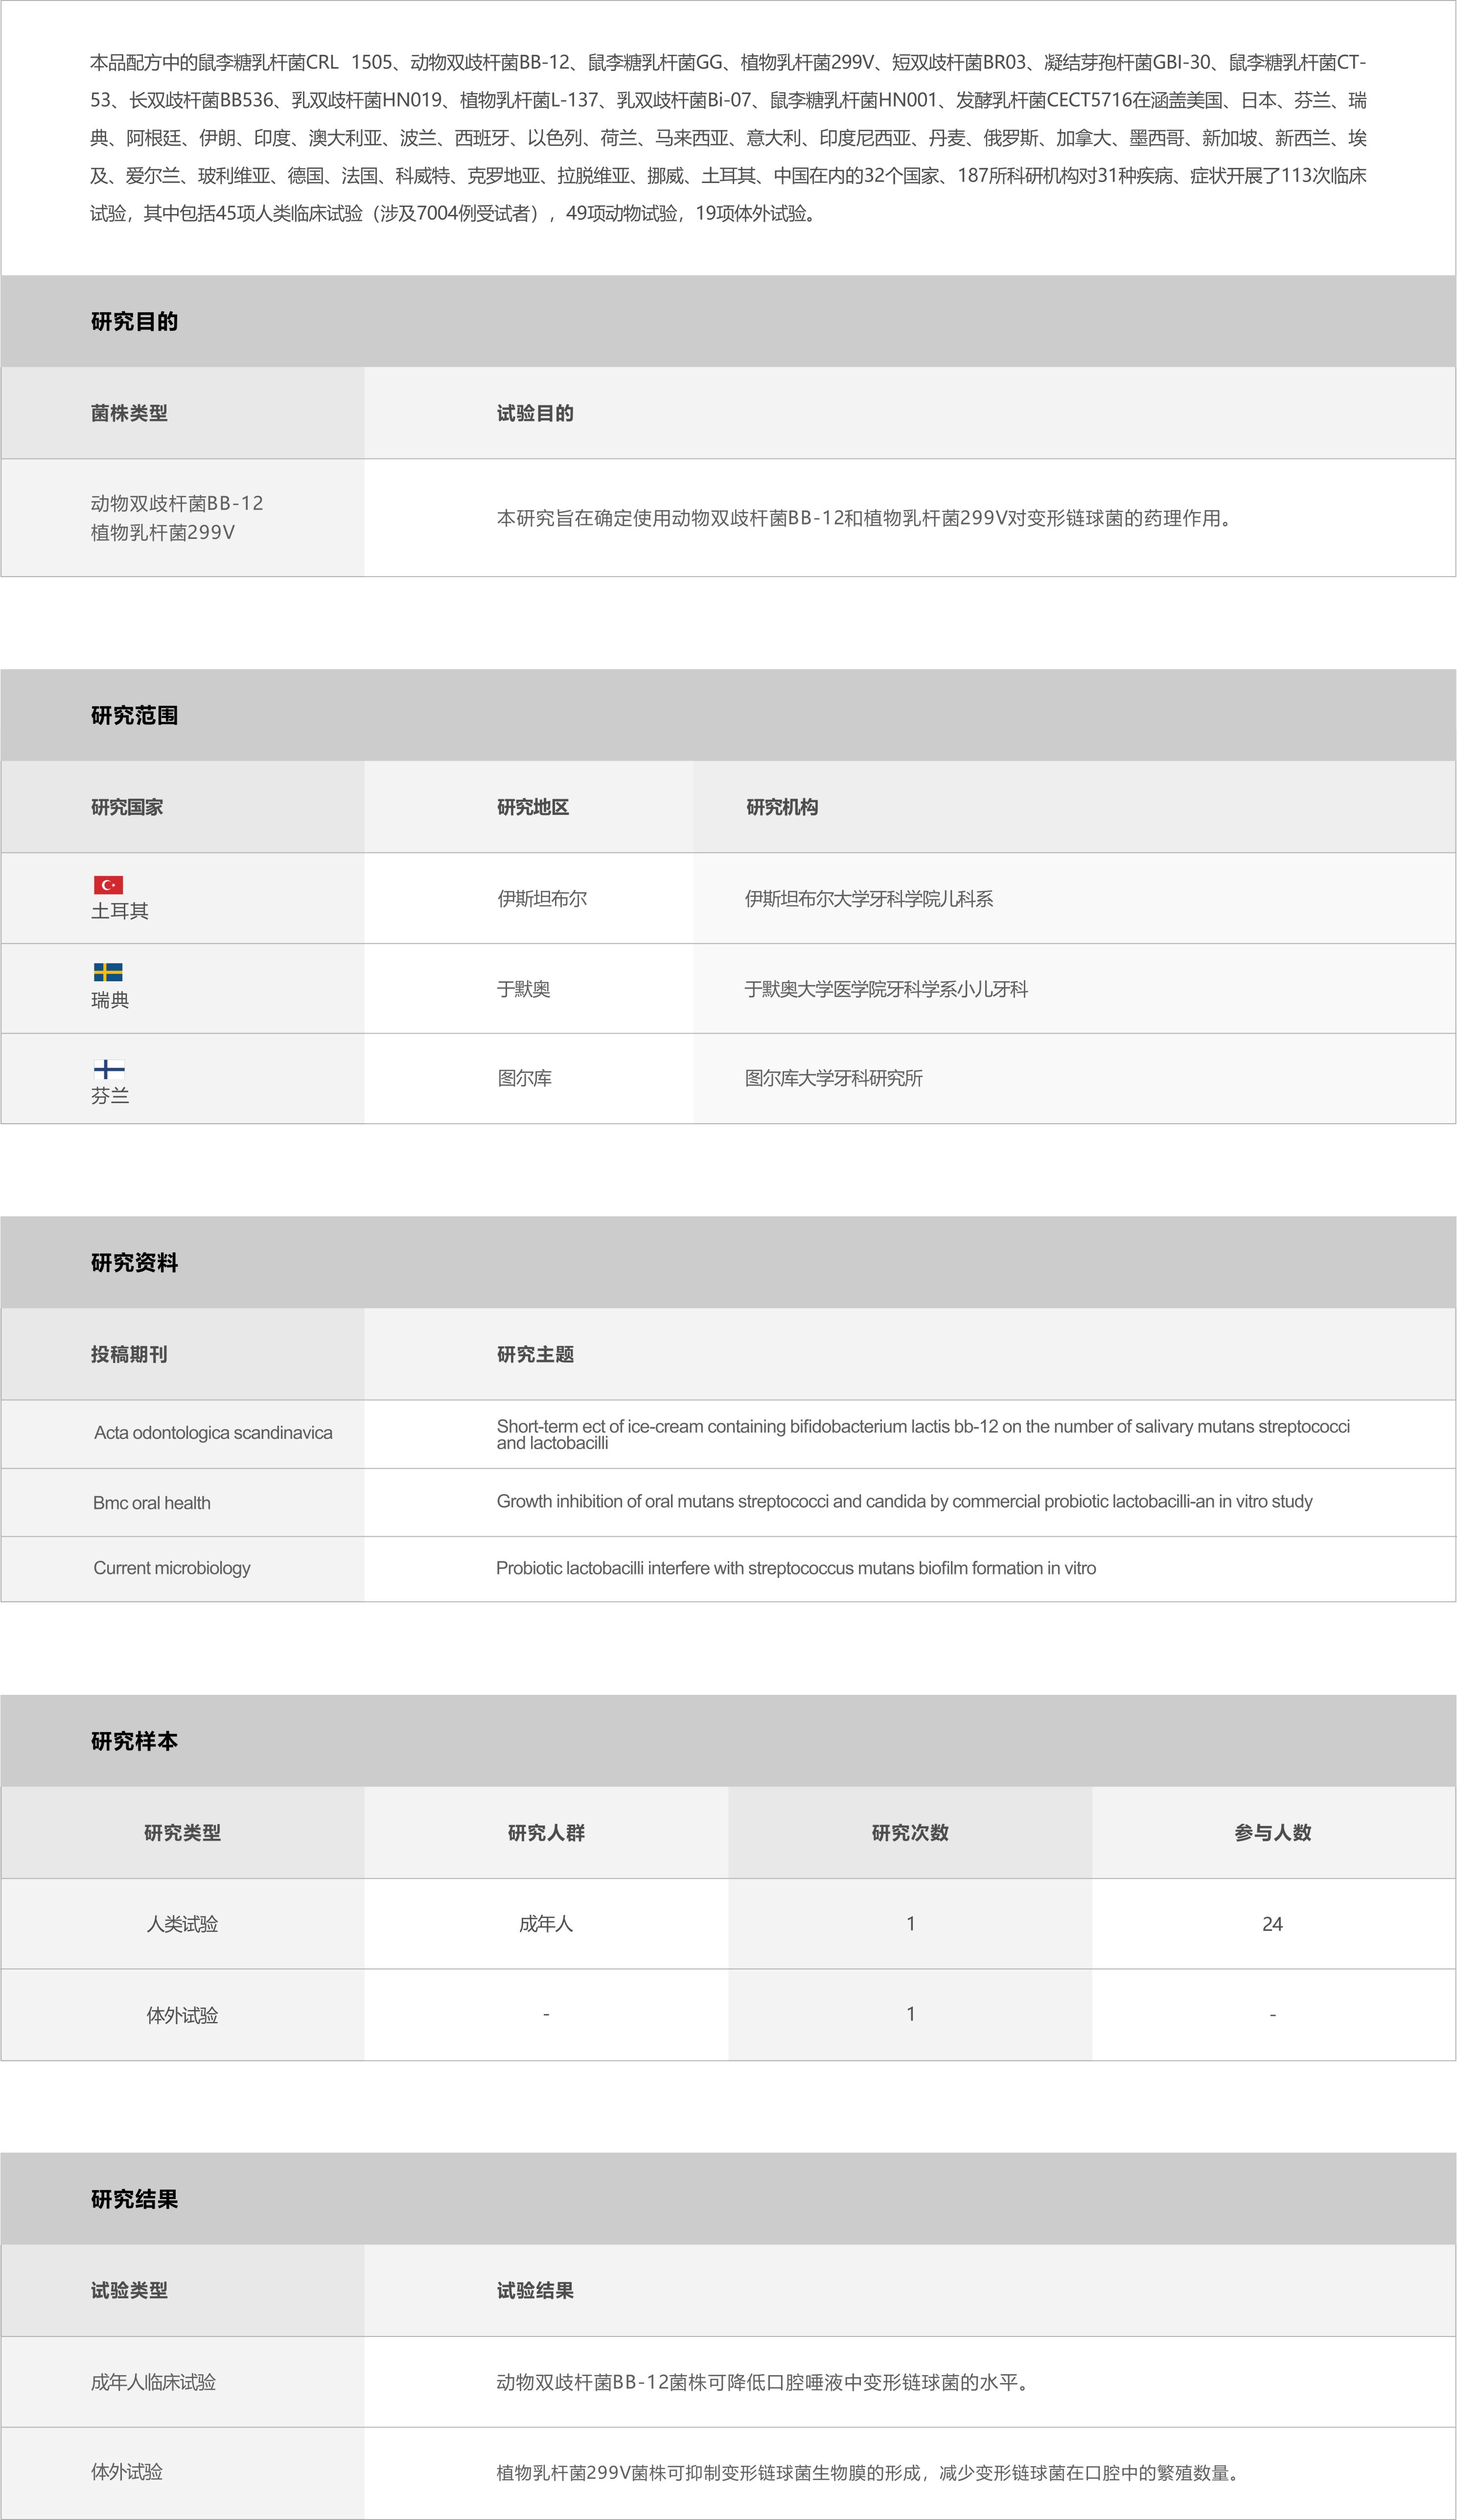Select the 芬兰 country label
1457x2520 pixels.
pyautogui.click(x=110, y=1096)
